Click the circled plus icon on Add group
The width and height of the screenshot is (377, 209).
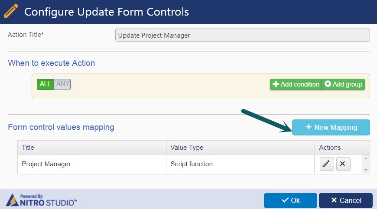point(328,84)
